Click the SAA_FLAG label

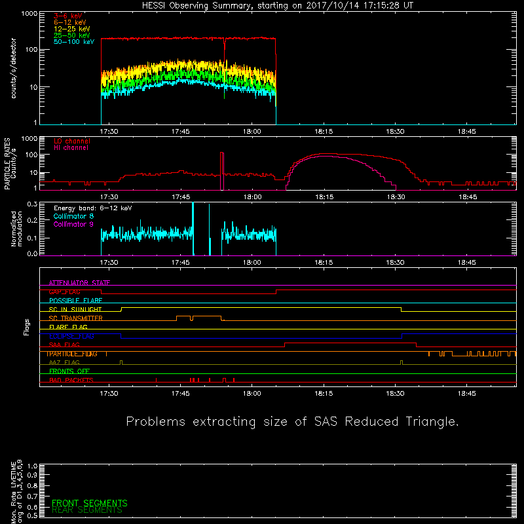click(64, 345)
